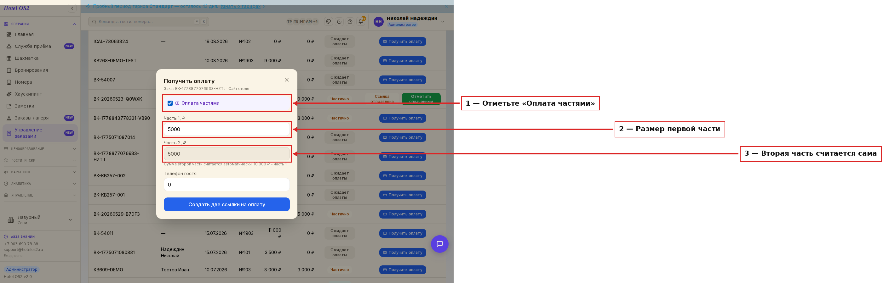Viewport: 889px width, 283px height.
Task: Open «Бронирования» in the sidebar
Action: (40, 70)
